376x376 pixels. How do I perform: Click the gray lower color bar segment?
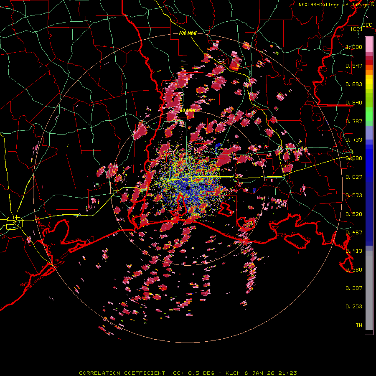pos(369,290)
